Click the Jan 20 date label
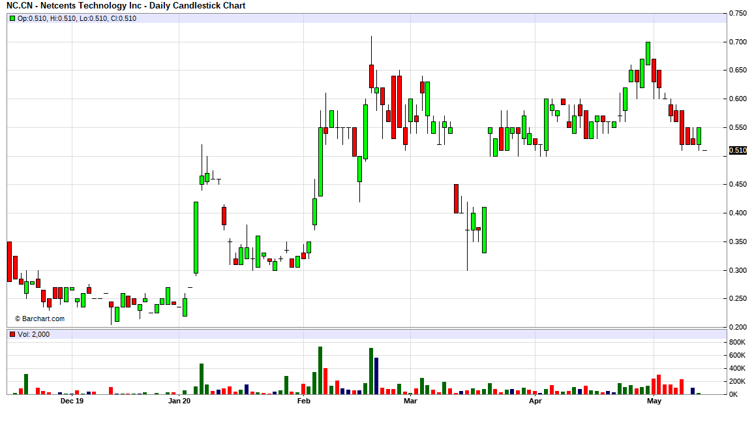The image size is (754, 421). pyautogui.click(x=179, y=401)
